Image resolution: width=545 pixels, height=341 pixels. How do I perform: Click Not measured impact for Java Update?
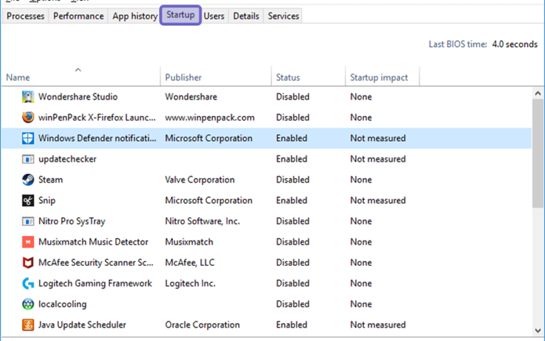378,325
